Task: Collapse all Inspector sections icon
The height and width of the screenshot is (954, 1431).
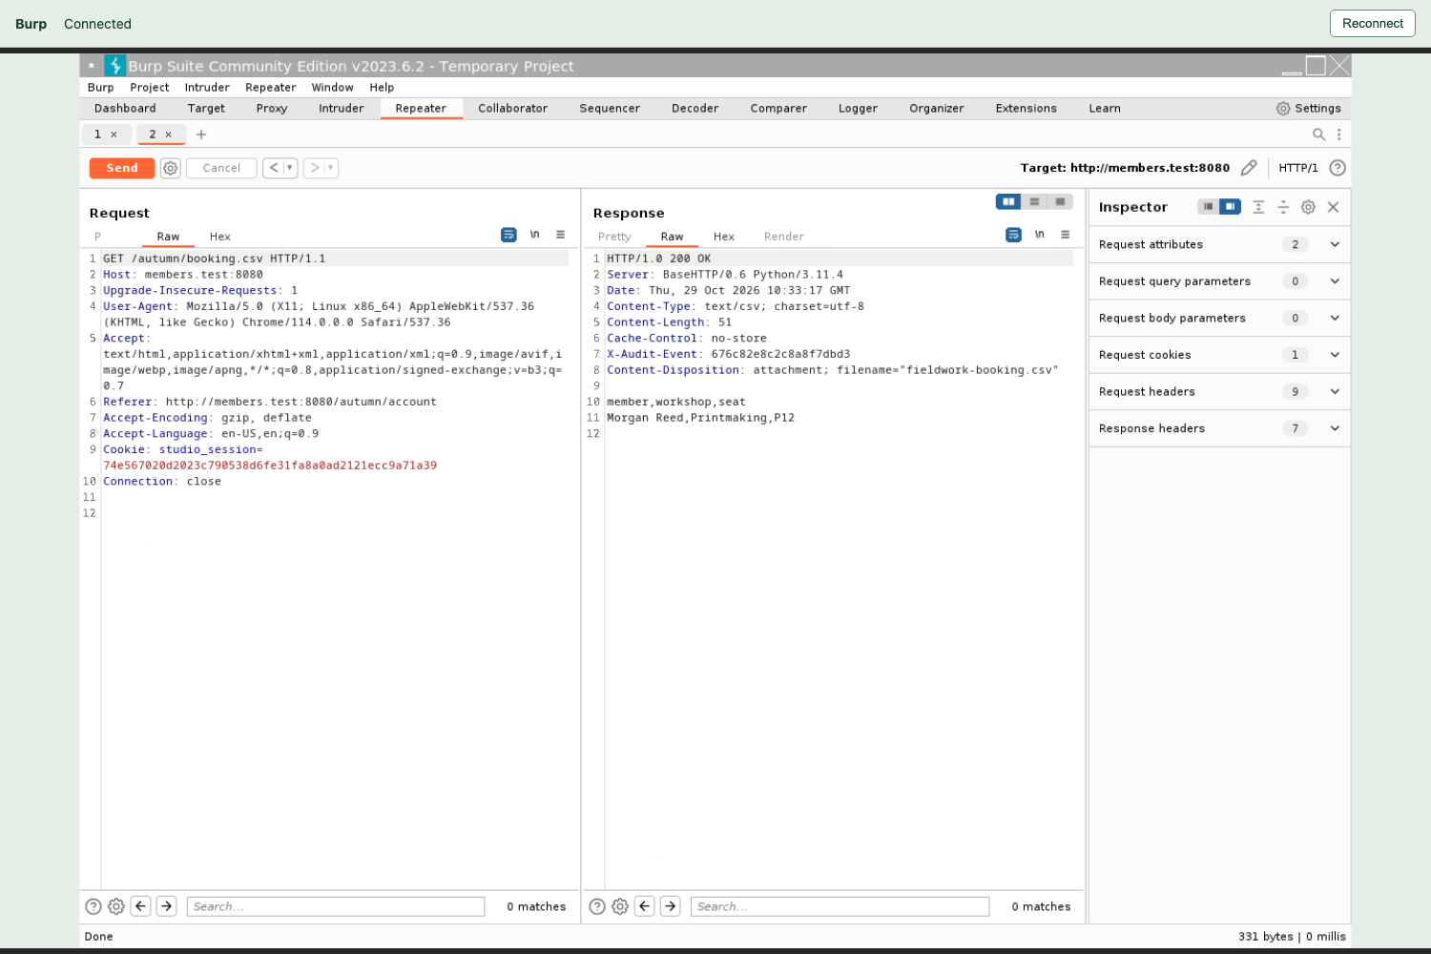Action: tap(1283, 207)
